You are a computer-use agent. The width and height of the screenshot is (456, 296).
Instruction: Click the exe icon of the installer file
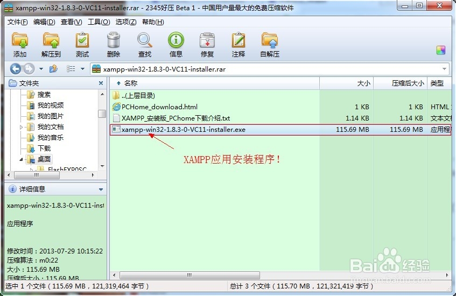116,129
